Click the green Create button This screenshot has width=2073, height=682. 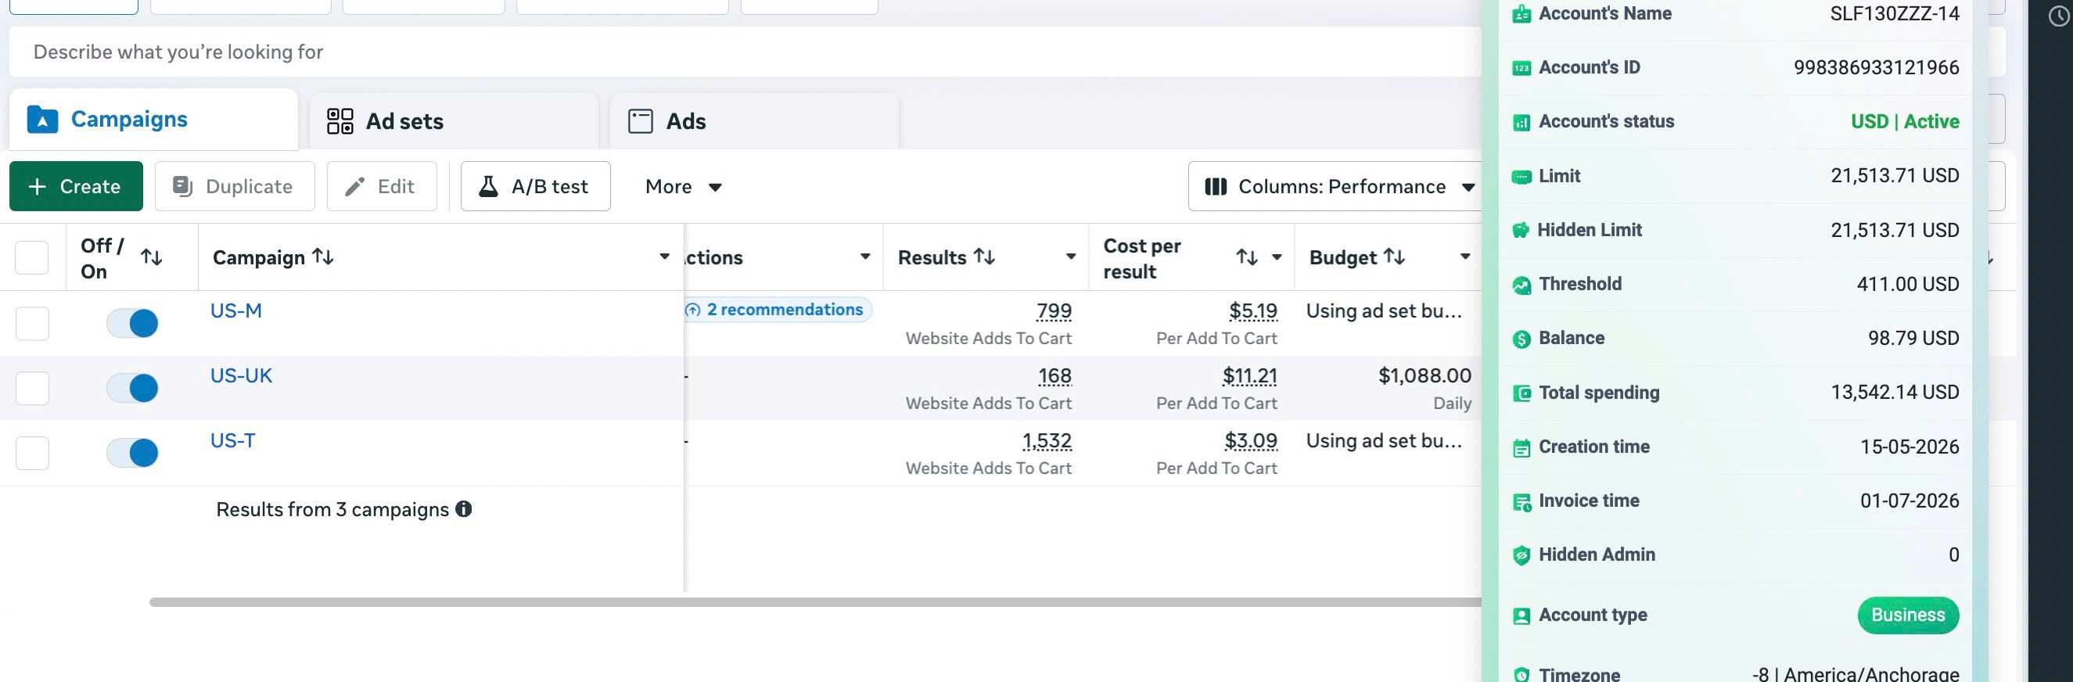(77, 187)
